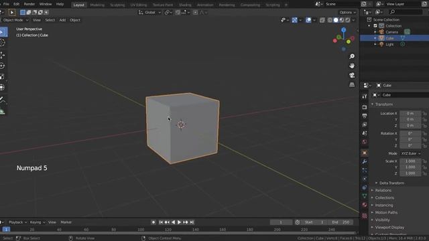Open Global transform orientation dropdown
The height and width of the screenshot is (241, 429).
(149, 12)
